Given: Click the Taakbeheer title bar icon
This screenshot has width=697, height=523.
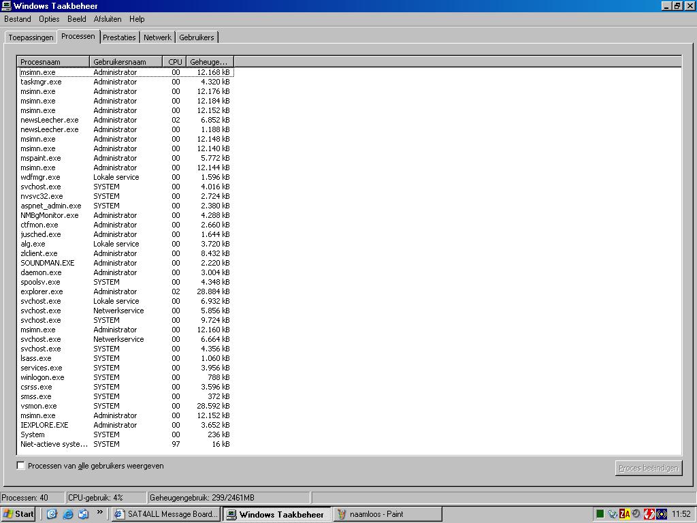Looking at the screenshot, I should (6, 5).
